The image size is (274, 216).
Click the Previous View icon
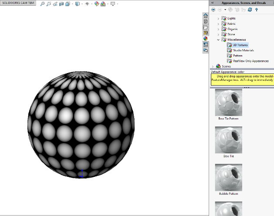point(55,4)
